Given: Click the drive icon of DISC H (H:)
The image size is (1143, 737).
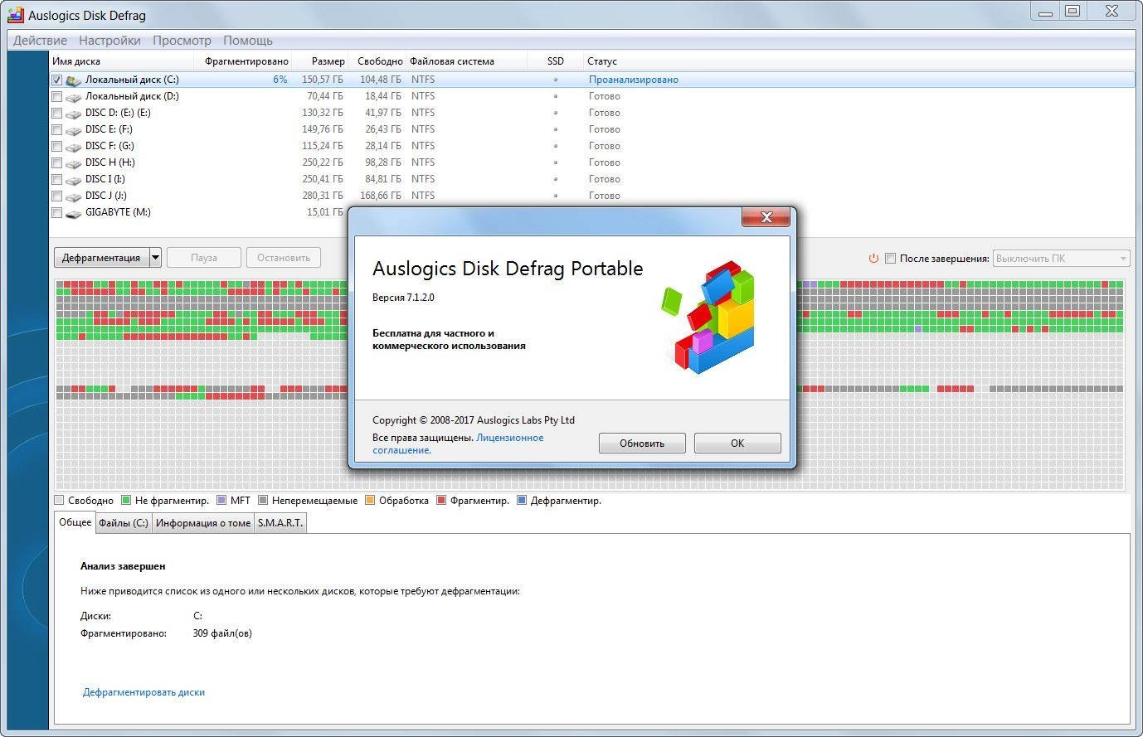Looking at the screenshot, I should [73, 163].
